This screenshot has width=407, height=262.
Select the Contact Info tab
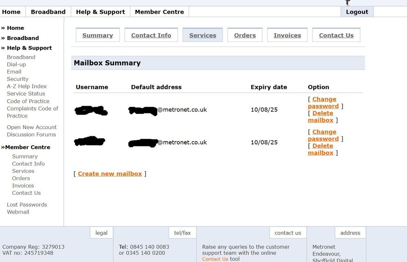pyautogui.click(x=151, y=35)
